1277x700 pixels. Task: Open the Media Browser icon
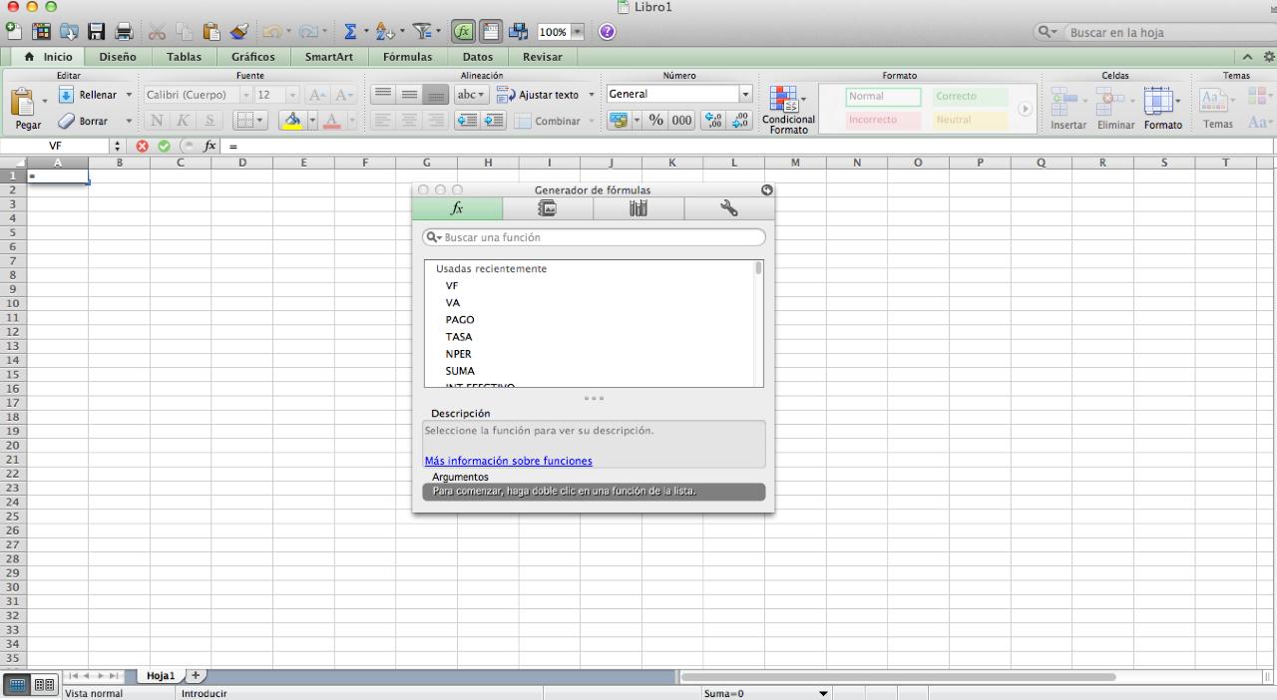pos(519,31)
